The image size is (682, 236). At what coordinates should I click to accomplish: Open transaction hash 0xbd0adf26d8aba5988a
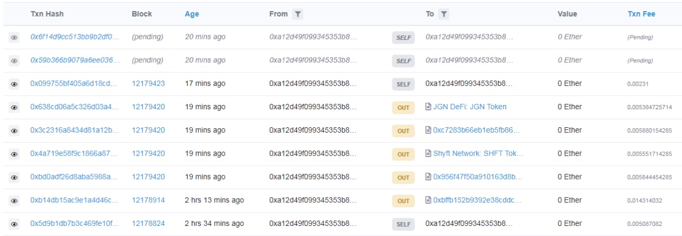tap(75, 177)
